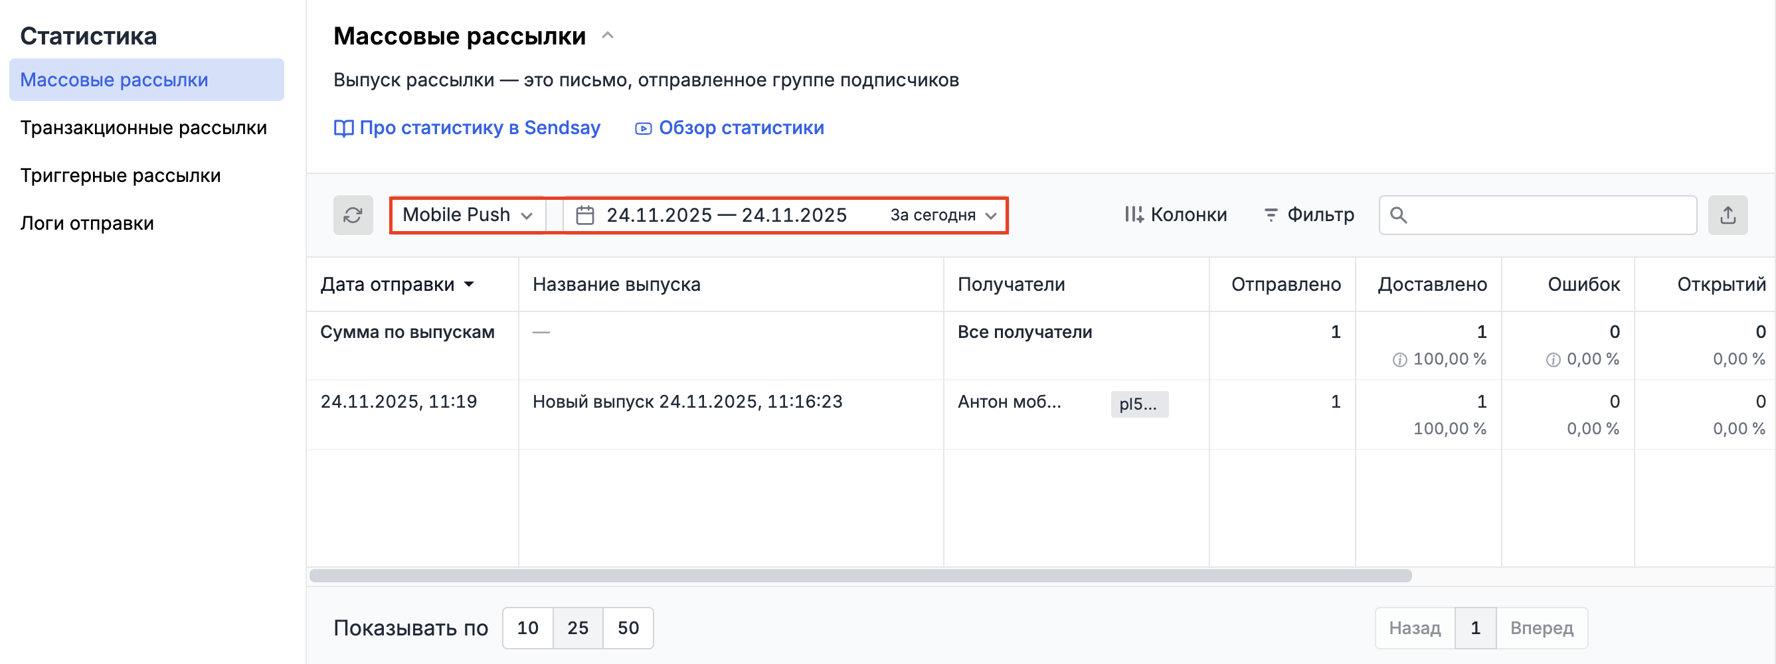The image size is (1776, 664).
Task: Open the Колонки column settings
Action: 1176,215
